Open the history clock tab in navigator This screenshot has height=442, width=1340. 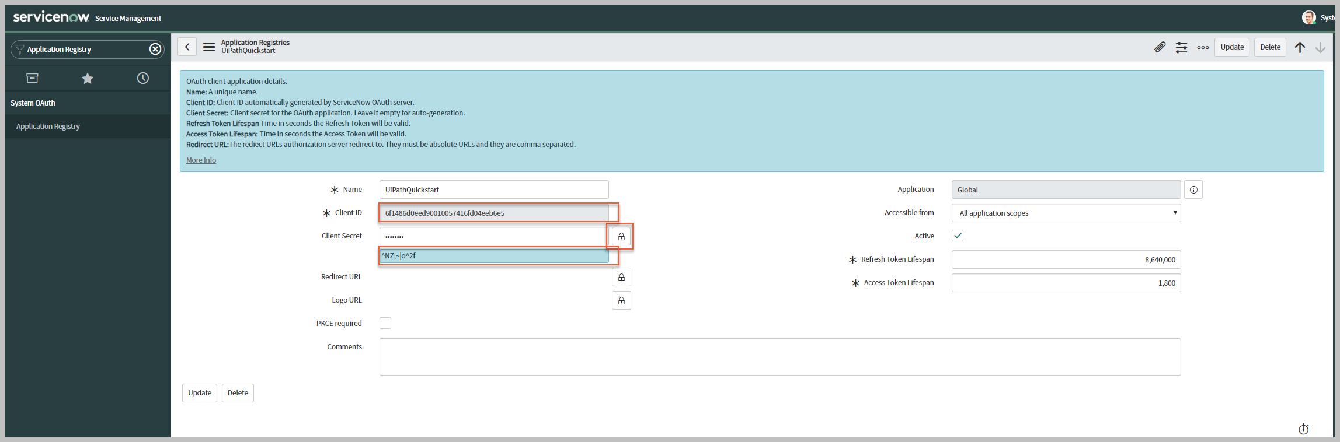pyautogui.click(x=143, y=78)
